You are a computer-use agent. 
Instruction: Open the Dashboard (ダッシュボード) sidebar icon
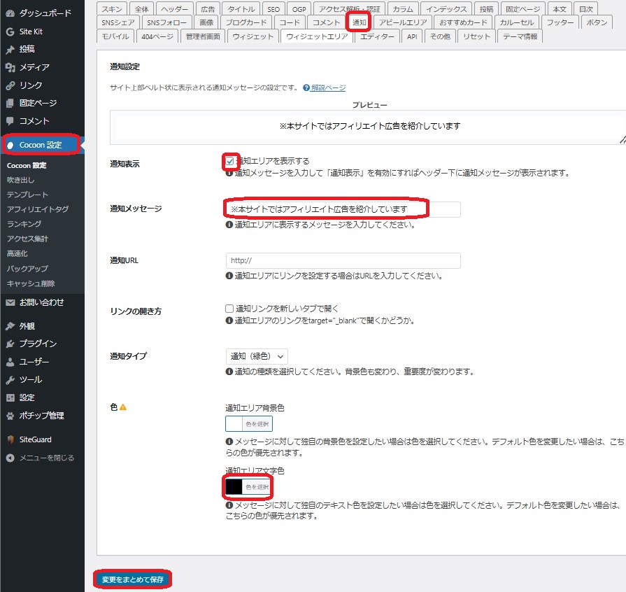click(10, 13)
